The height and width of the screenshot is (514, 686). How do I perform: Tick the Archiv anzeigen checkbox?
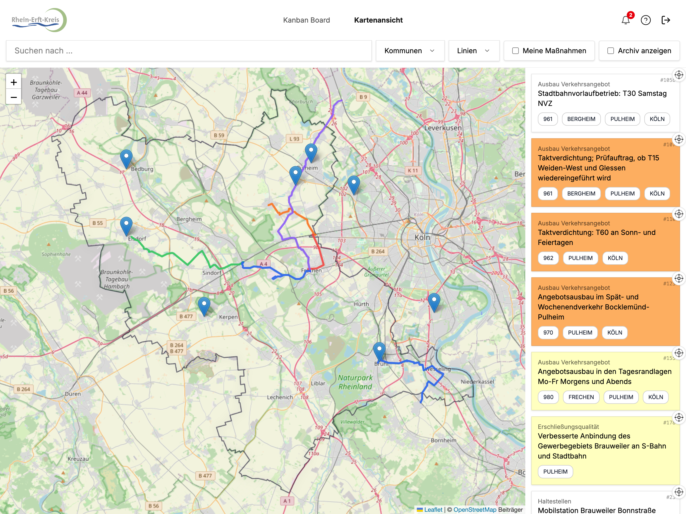point(611,51)
